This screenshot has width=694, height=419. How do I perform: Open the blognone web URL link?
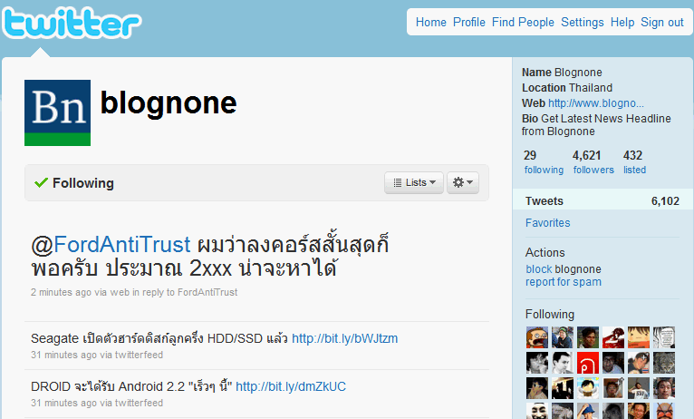pyautogui.click(x=596, y=103)
